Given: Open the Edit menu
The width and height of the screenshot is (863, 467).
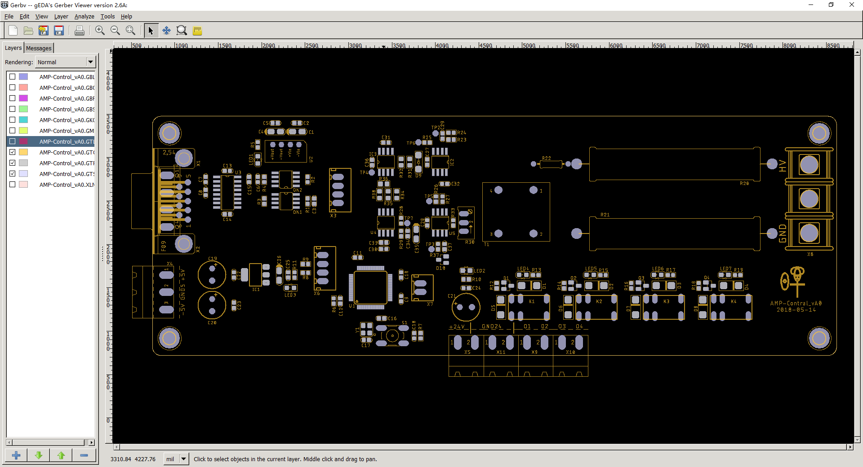Looking at the screenshot, I should (x=24, y=17).
